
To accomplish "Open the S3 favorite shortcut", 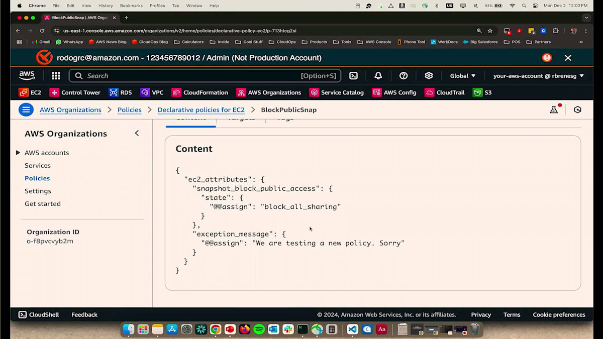I will (482, 92).
